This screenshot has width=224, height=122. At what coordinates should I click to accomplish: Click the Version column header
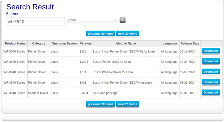point(85,43)
